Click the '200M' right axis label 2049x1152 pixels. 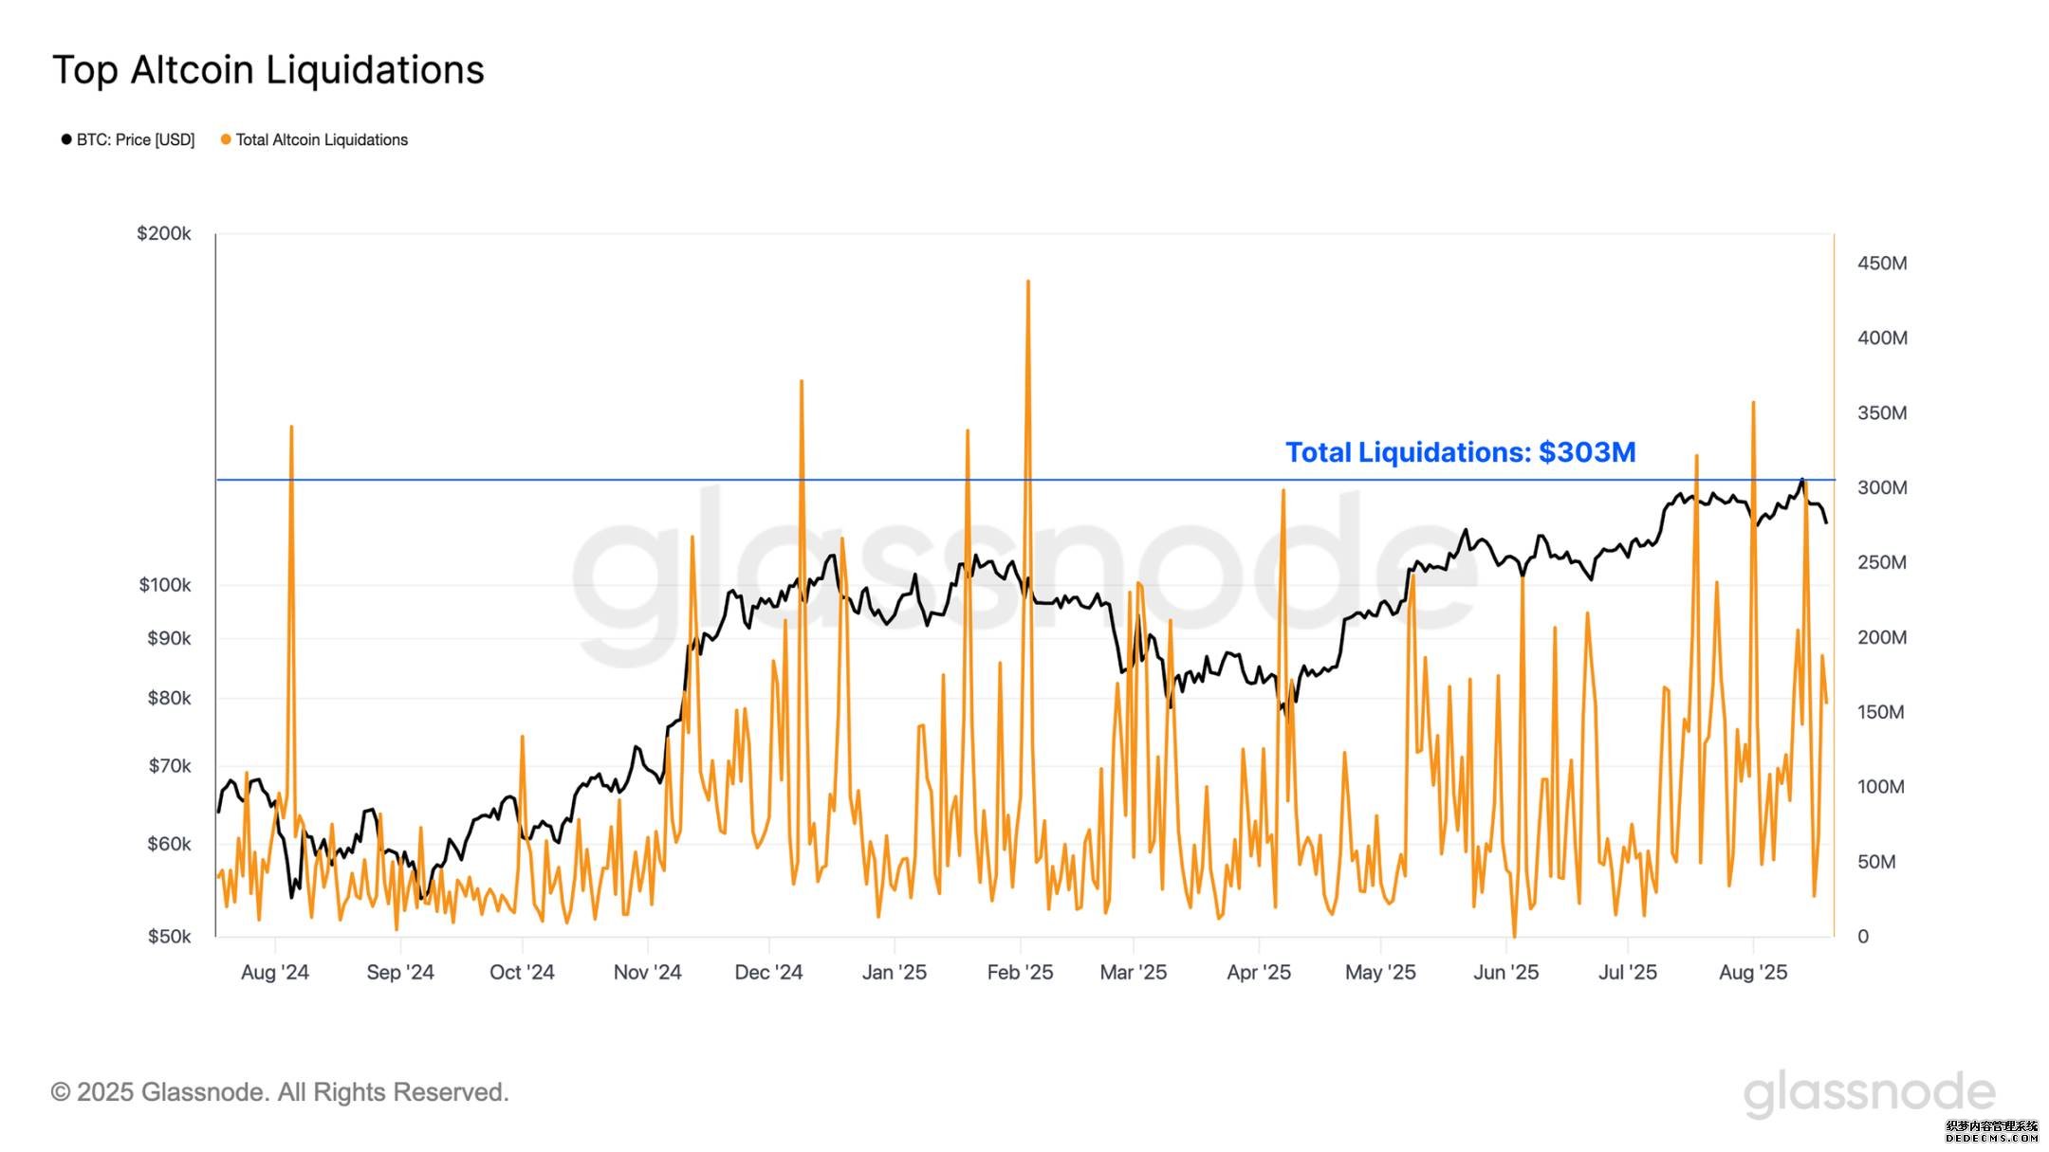(1882, 638)
